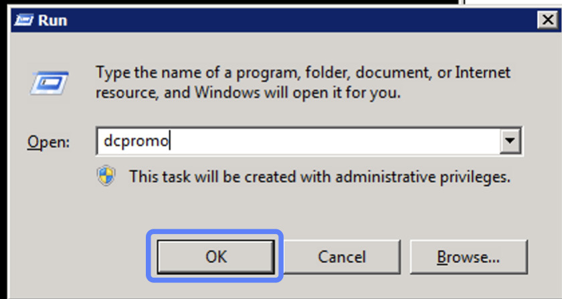Click blank gray area above the OK button

[x=215, y=211]
